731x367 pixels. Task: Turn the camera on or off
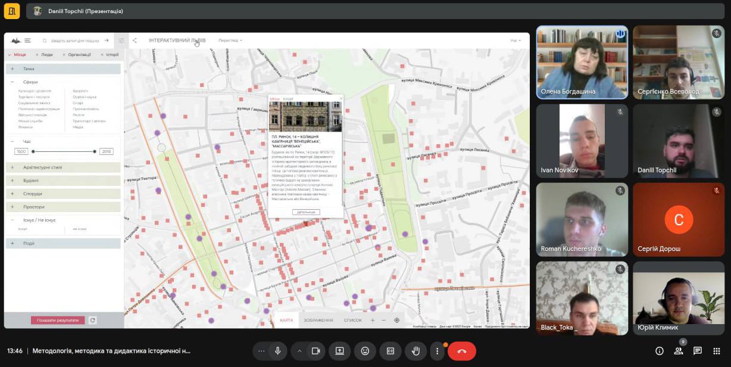point(315,351)
